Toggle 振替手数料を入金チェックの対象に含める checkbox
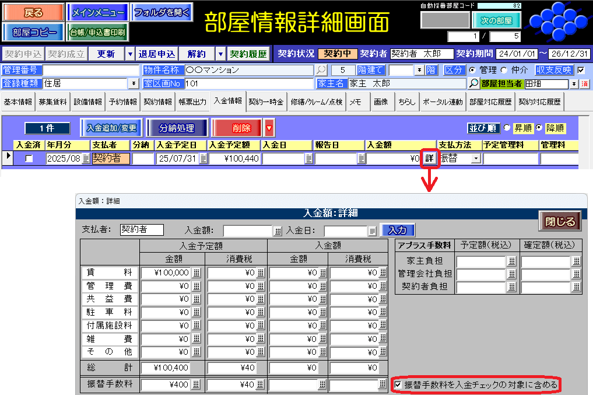 pyautogui.click(x=398, y=384)
